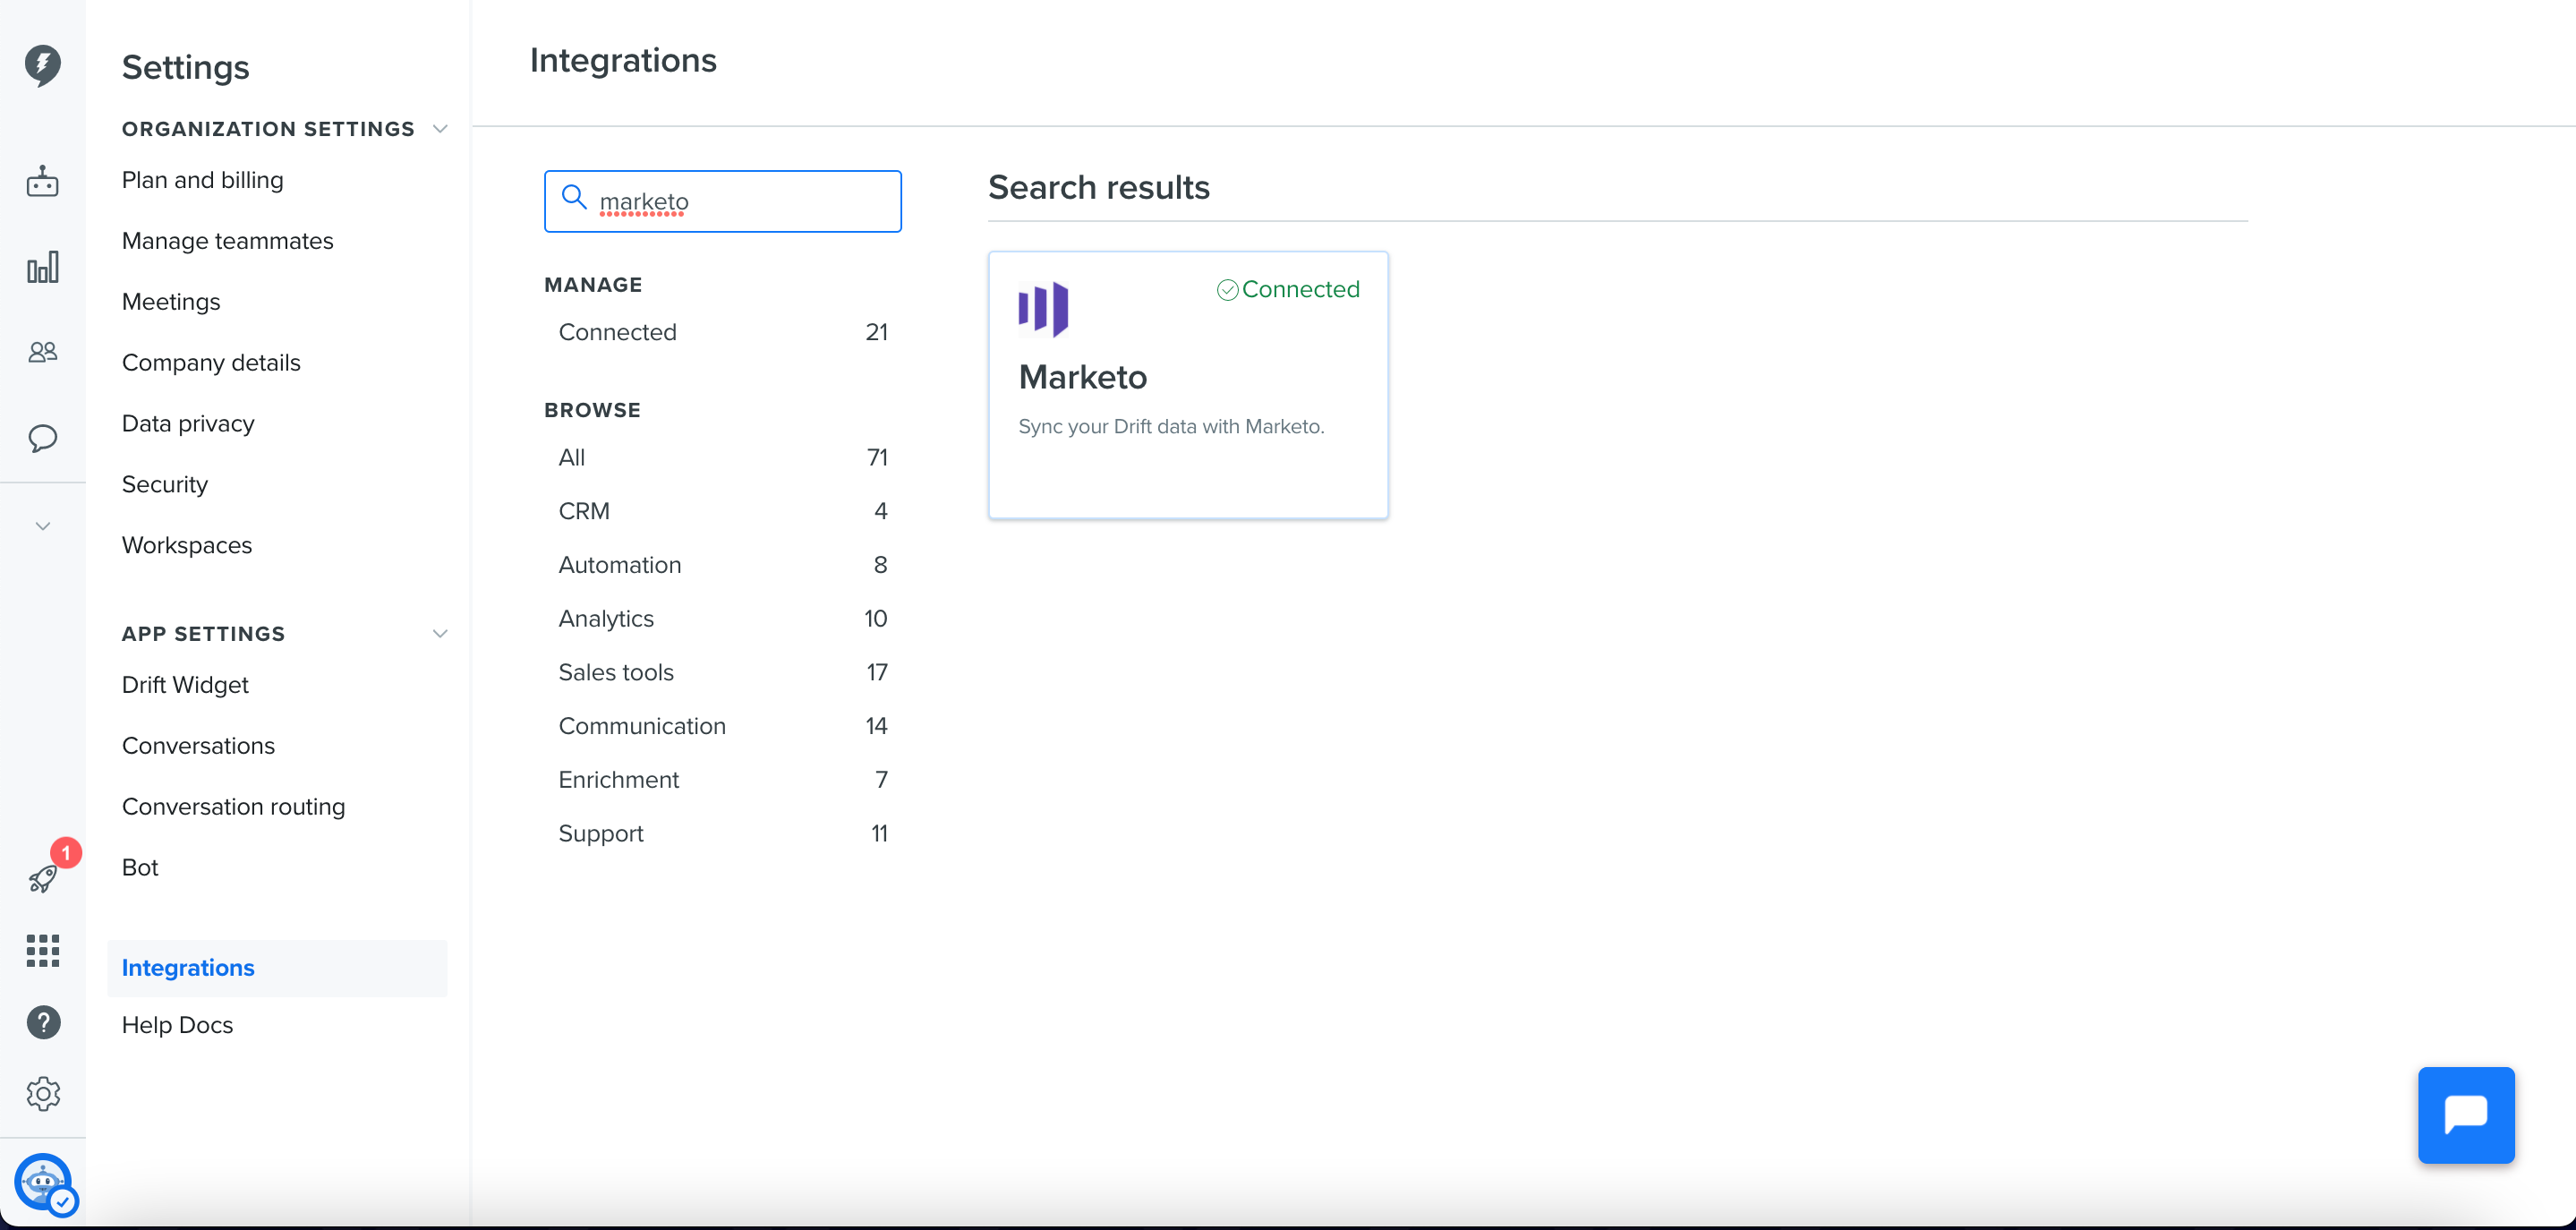Screen dimensions: 2576x1230
Task: Browse Communication integrations
Action: click(x=723, y=726)
